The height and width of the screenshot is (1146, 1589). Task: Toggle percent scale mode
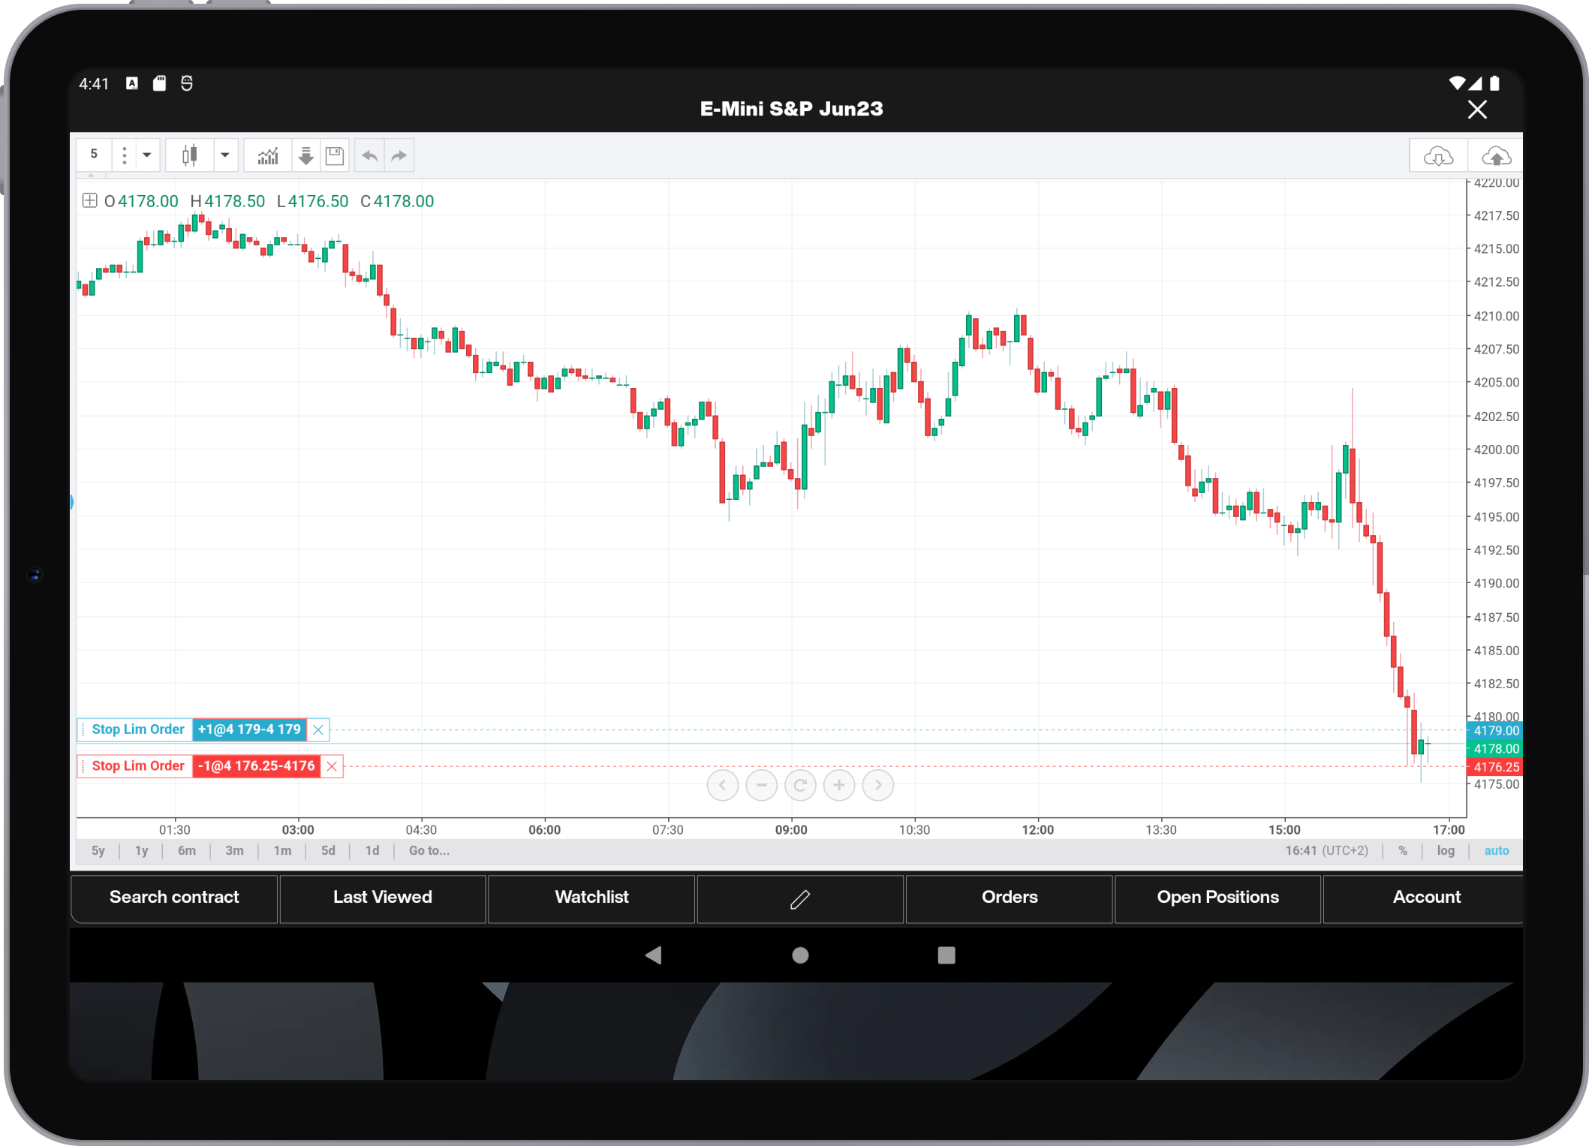(1403, 851)
